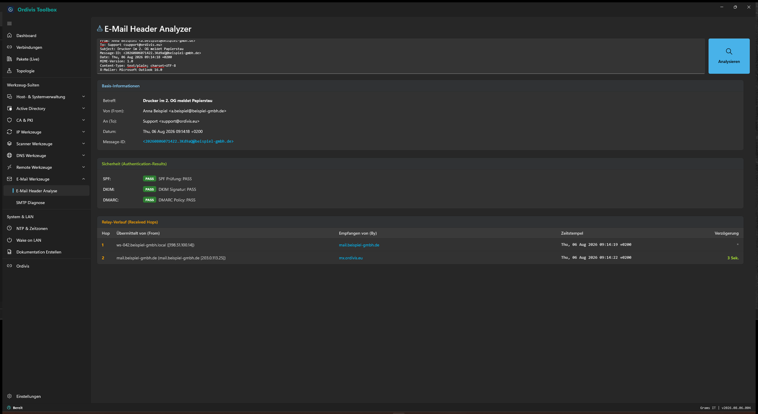
Task: Expand the DNS Werkzeuge chevron
Action: 83,155
